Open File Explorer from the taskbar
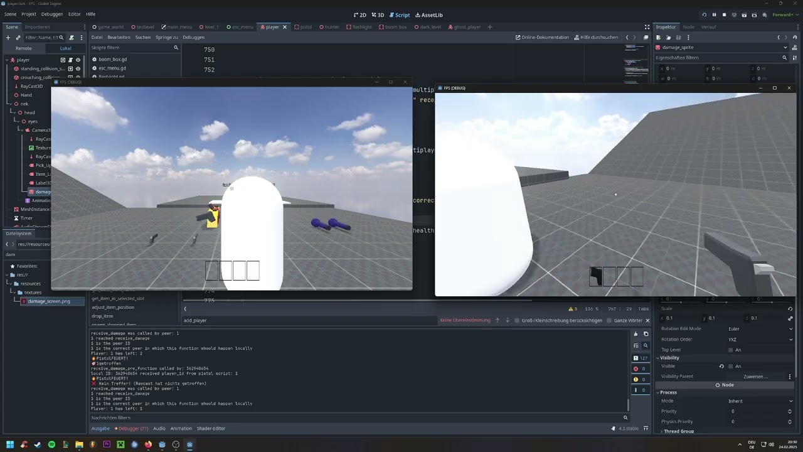This screenshot has height=452, width=803. point(79,444)
